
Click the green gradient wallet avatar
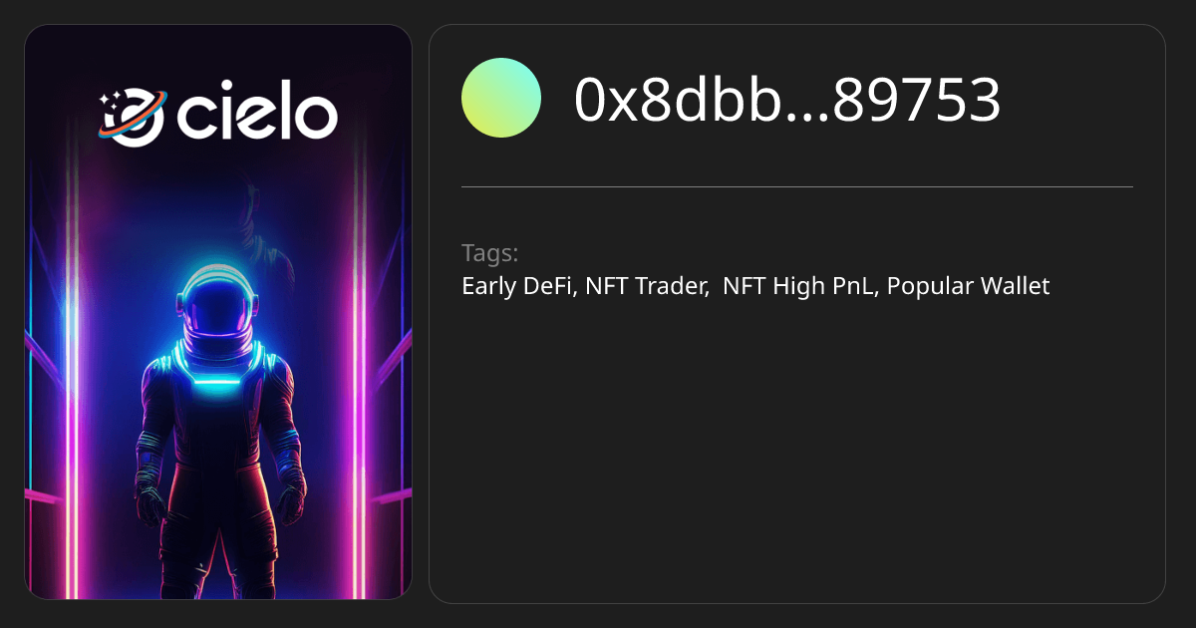(x=501, y=98)
